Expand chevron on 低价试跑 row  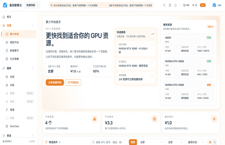152,45
